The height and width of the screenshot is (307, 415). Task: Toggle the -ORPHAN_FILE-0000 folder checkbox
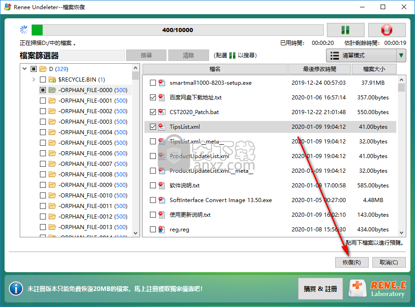[43, 90]
